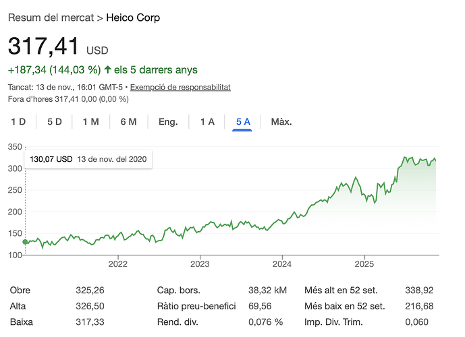The height and width of the screenshot is (337, 465).
Task: Click the Heico Corp title
Action: tap(134, 16)
